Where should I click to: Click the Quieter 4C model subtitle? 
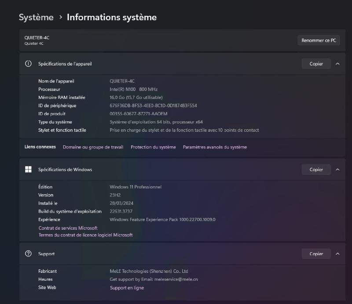coord(34,43)
